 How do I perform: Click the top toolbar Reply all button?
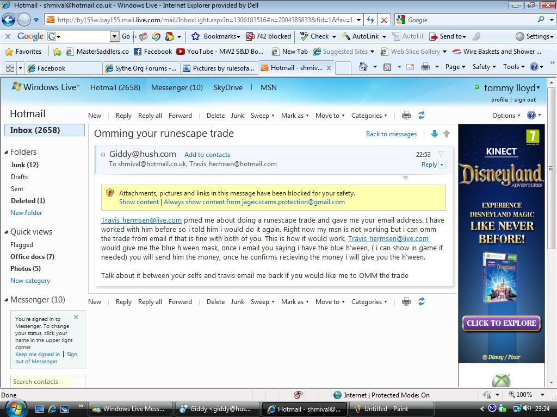[150, 116]
